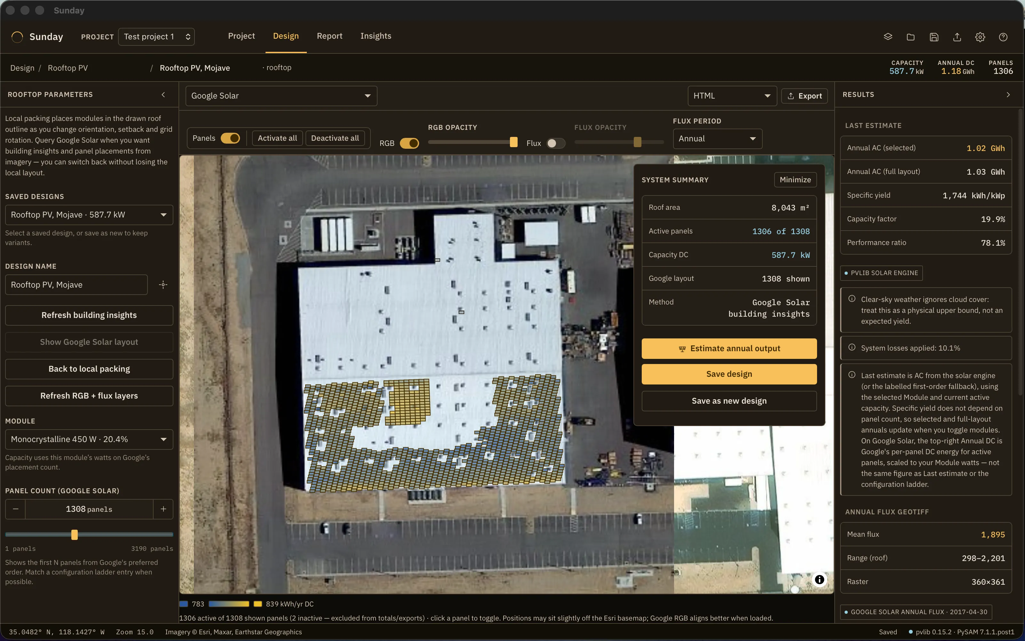Image resolution: width=1025 pixels, height=641 pixels.
Task: Open the Saved Designs dropdown
Action: coord(89,215)
